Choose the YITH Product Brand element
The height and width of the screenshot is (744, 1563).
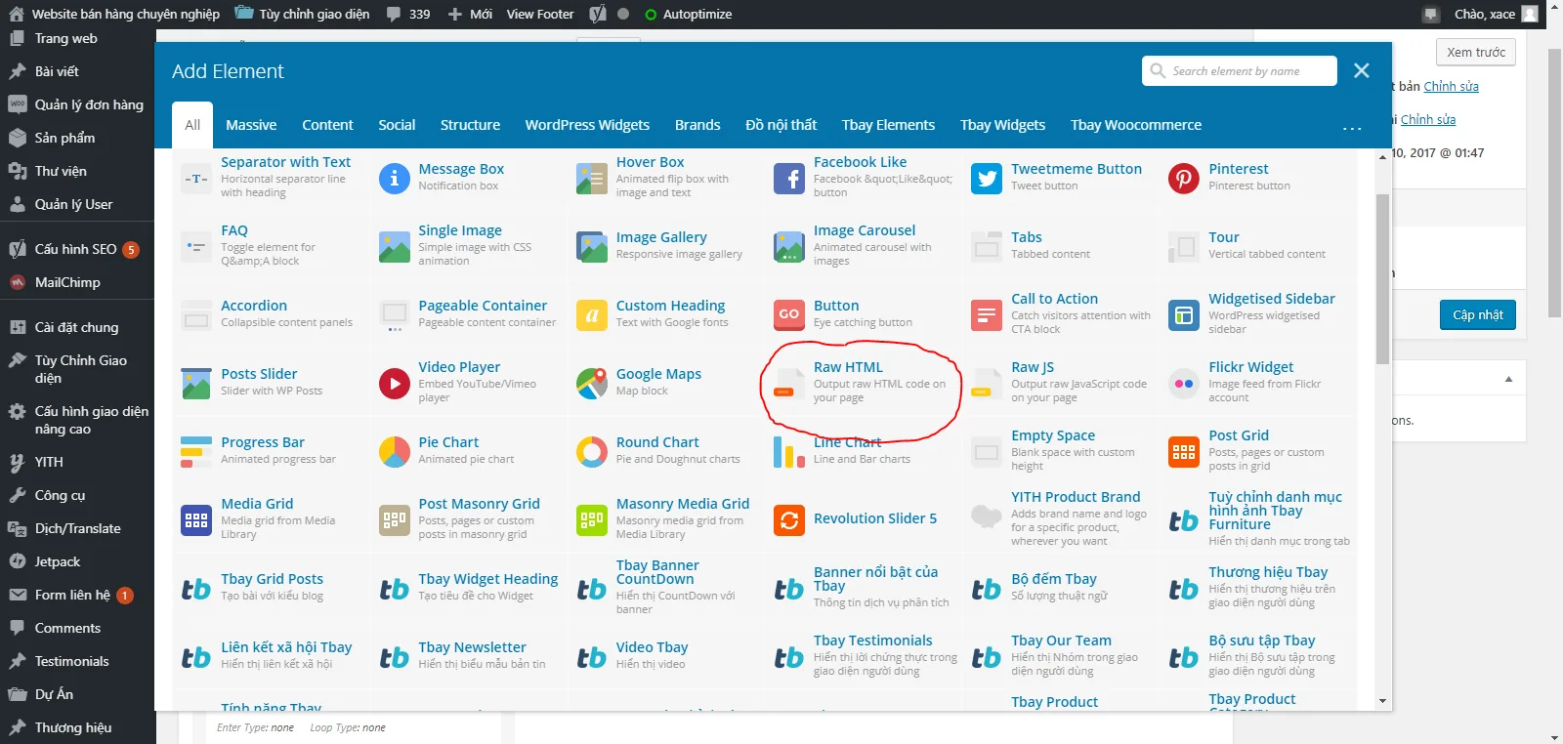pyautogui.click(x=1063, y=520)
